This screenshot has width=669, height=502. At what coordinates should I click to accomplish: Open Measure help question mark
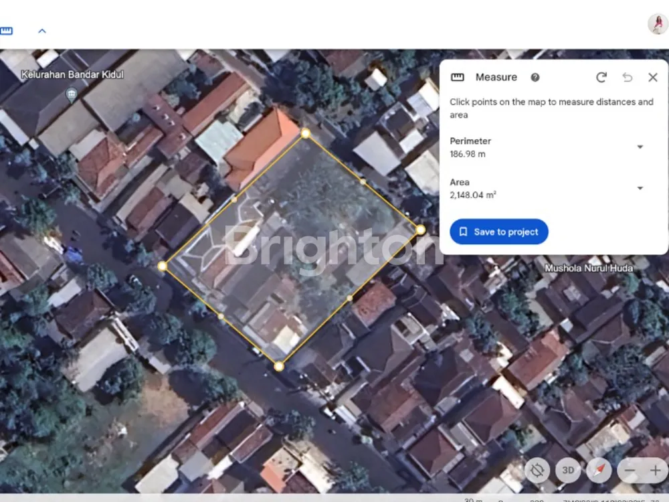click(x=535, y=78)
